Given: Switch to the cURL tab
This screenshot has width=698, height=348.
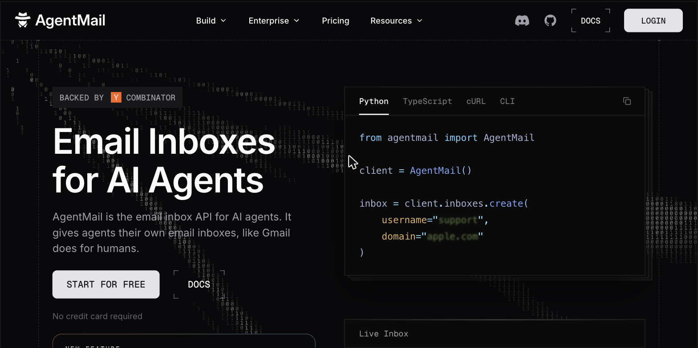Looking at the screenshot, I should click(476, 101).
